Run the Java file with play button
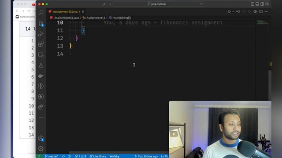Viewport: 282px width, 158px height. [x=230, y=12]
